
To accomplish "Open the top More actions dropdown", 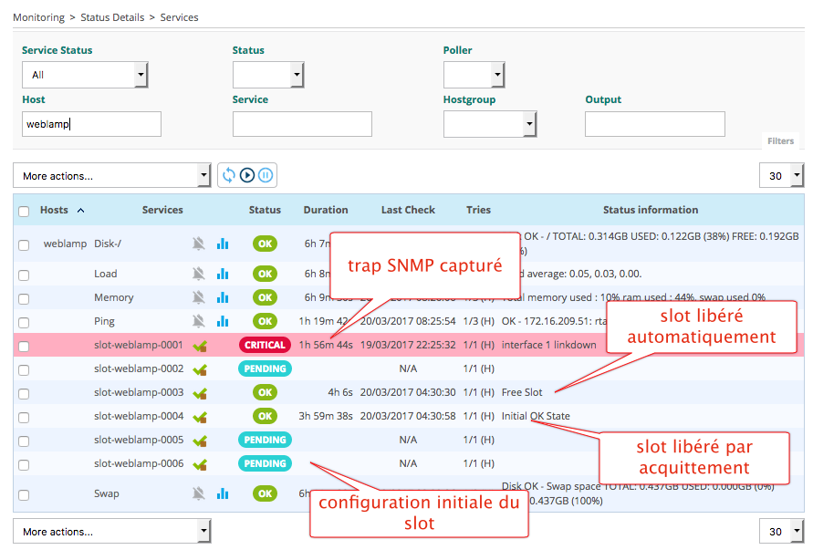I will click(111, 175).
